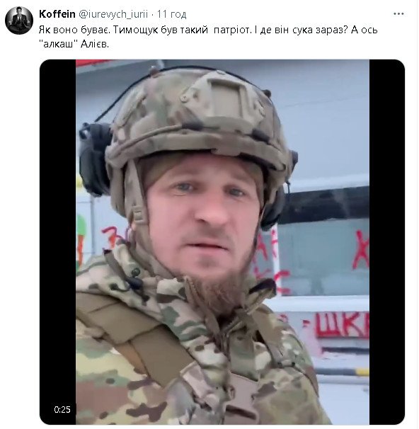Open the three-dot more options menu
Image resolution: width=419 pixels, height=429 pixels.
point(398,13)
